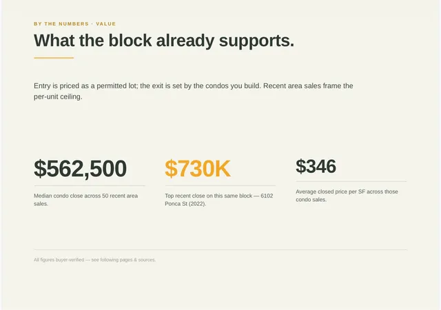Click the 'Average closed price per SF' caption
The height and width of the screenshot is (310, 441).
(347, 196)
